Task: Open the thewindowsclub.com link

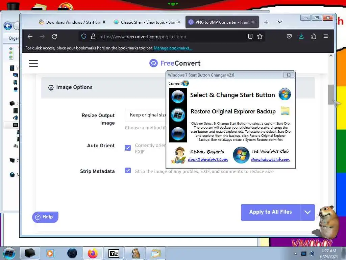Action: (270, 160)
